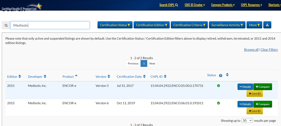Click the search magnifier icon beside Medisolv field

(6, 25)
